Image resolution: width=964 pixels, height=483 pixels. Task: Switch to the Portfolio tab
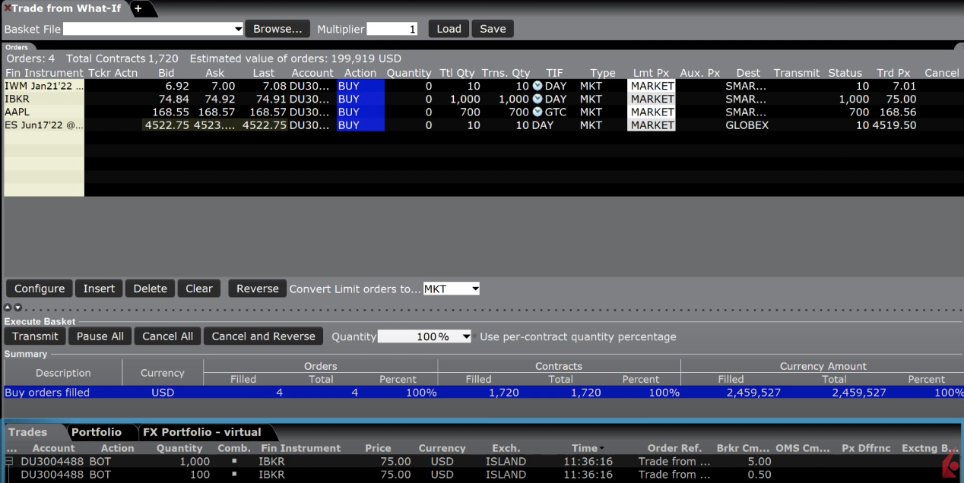pyautogui.click(x=96, y=432)
